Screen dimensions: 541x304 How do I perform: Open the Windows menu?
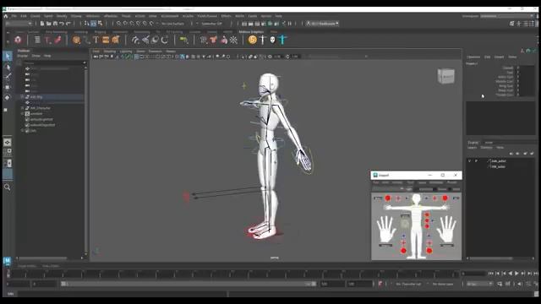[x=93, y=16]
